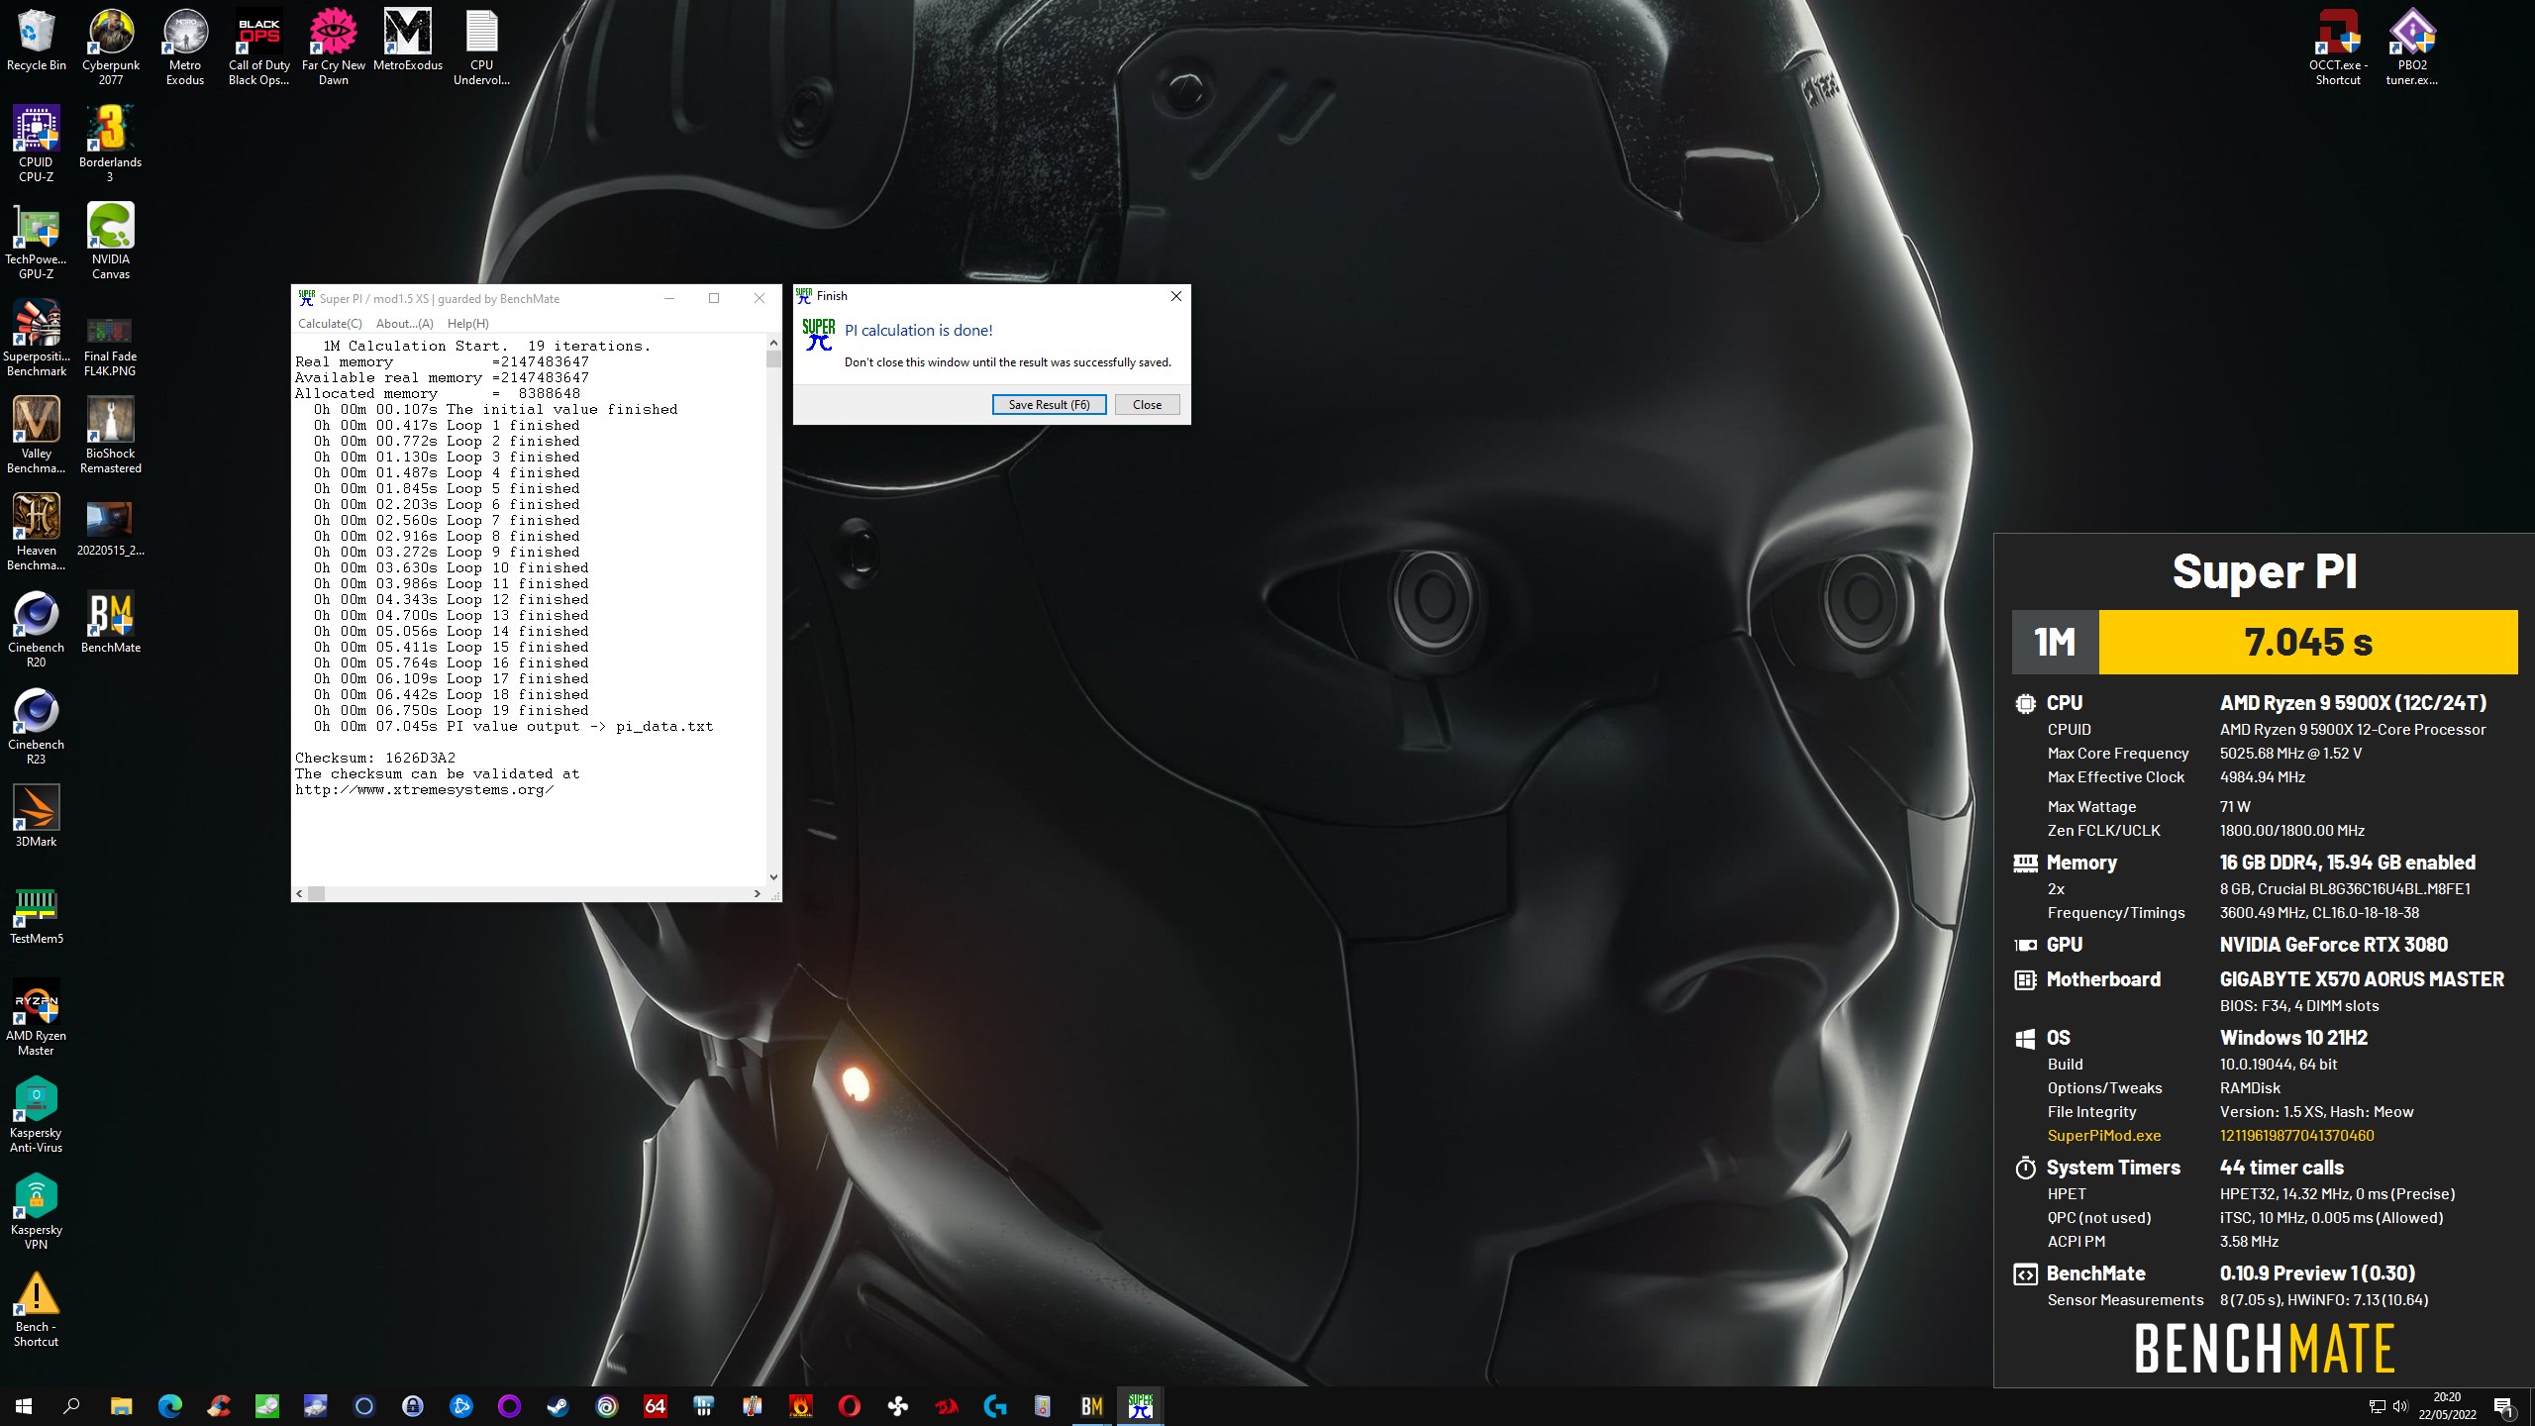Open the Calculate(C) menu in Super PI
Screen dimensions: 2535x1426
330,324
